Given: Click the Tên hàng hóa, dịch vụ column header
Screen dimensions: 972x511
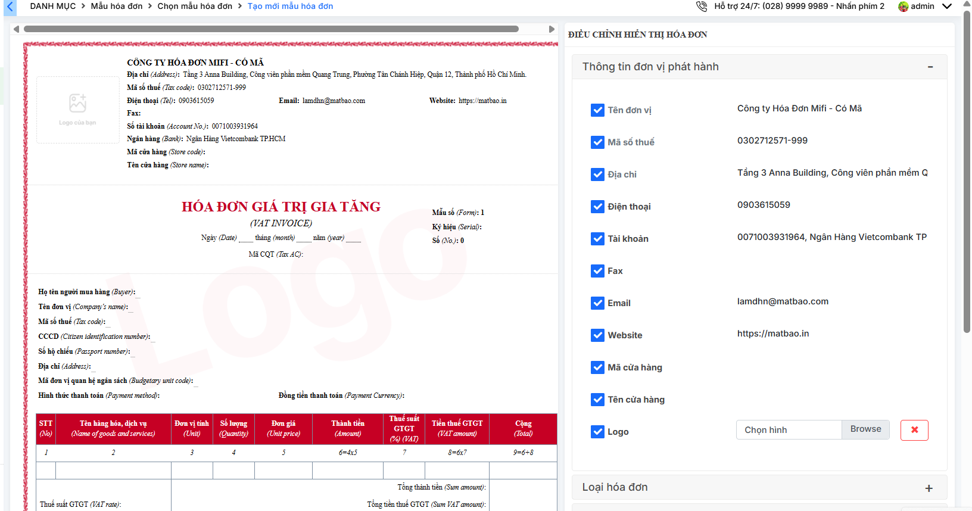Looking at the screenshot, I should 113,429.
